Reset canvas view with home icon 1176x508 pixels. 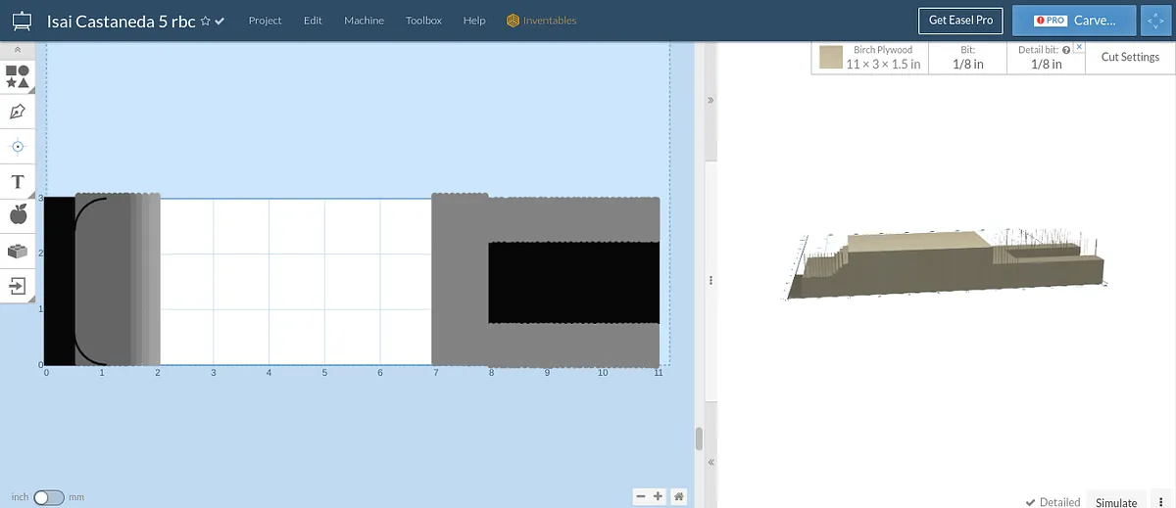click(678, 496)
